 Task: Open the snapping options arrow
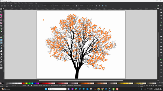161,6
